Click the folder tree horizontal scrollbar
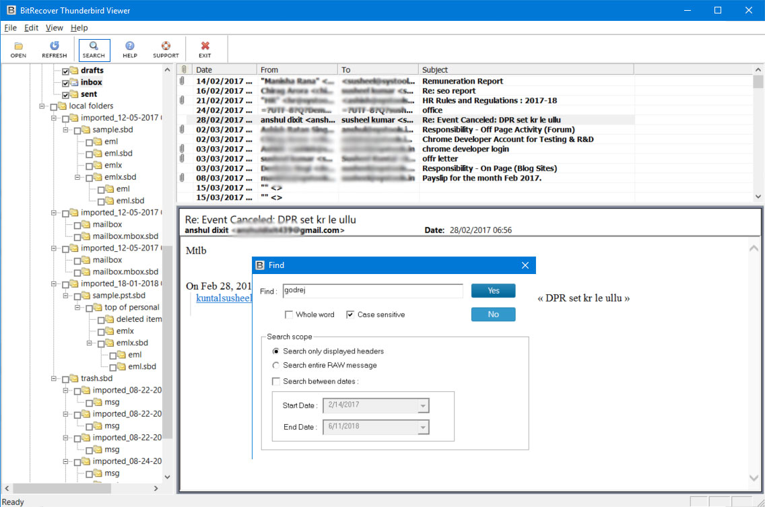 62,488
